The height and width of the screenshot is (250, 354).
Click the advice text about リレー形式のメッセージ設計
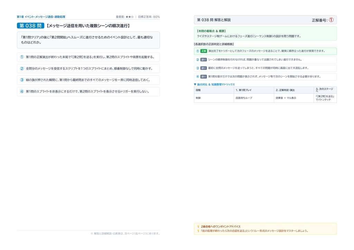pos(254,231)
